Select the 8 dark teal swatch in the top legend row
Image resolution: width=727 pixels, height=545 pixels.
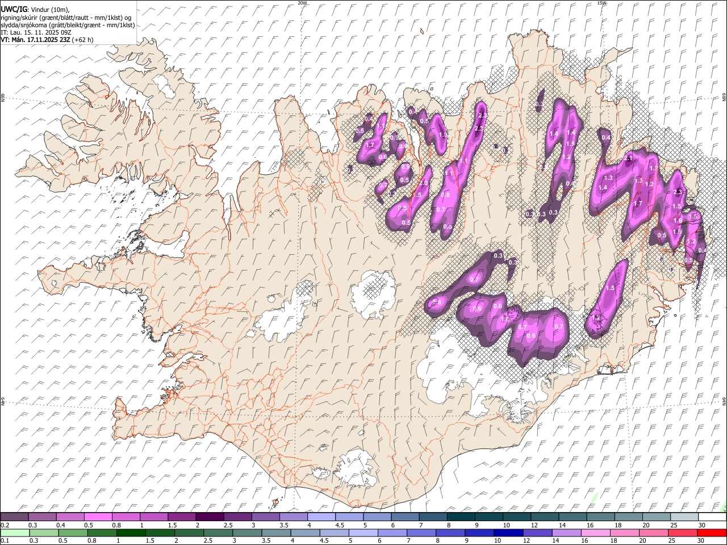[460, 517]
